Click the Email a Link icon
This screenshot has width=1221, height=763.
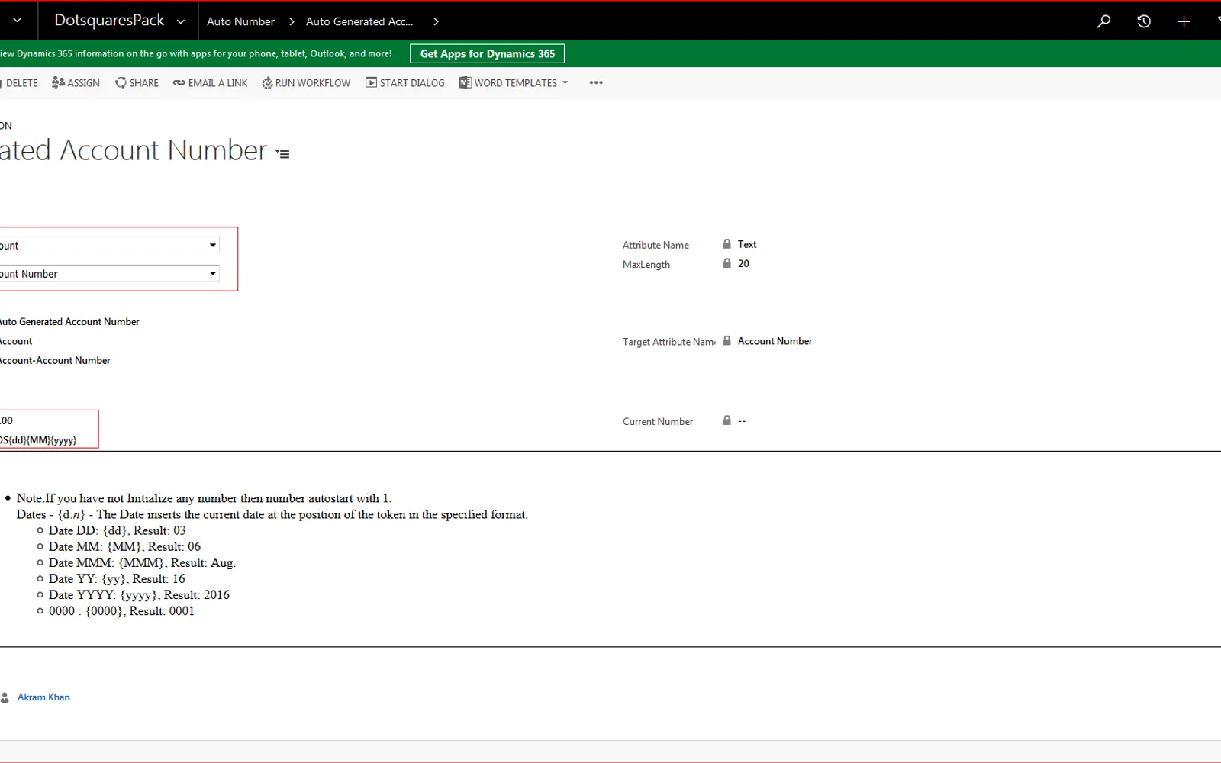point(179,82)
